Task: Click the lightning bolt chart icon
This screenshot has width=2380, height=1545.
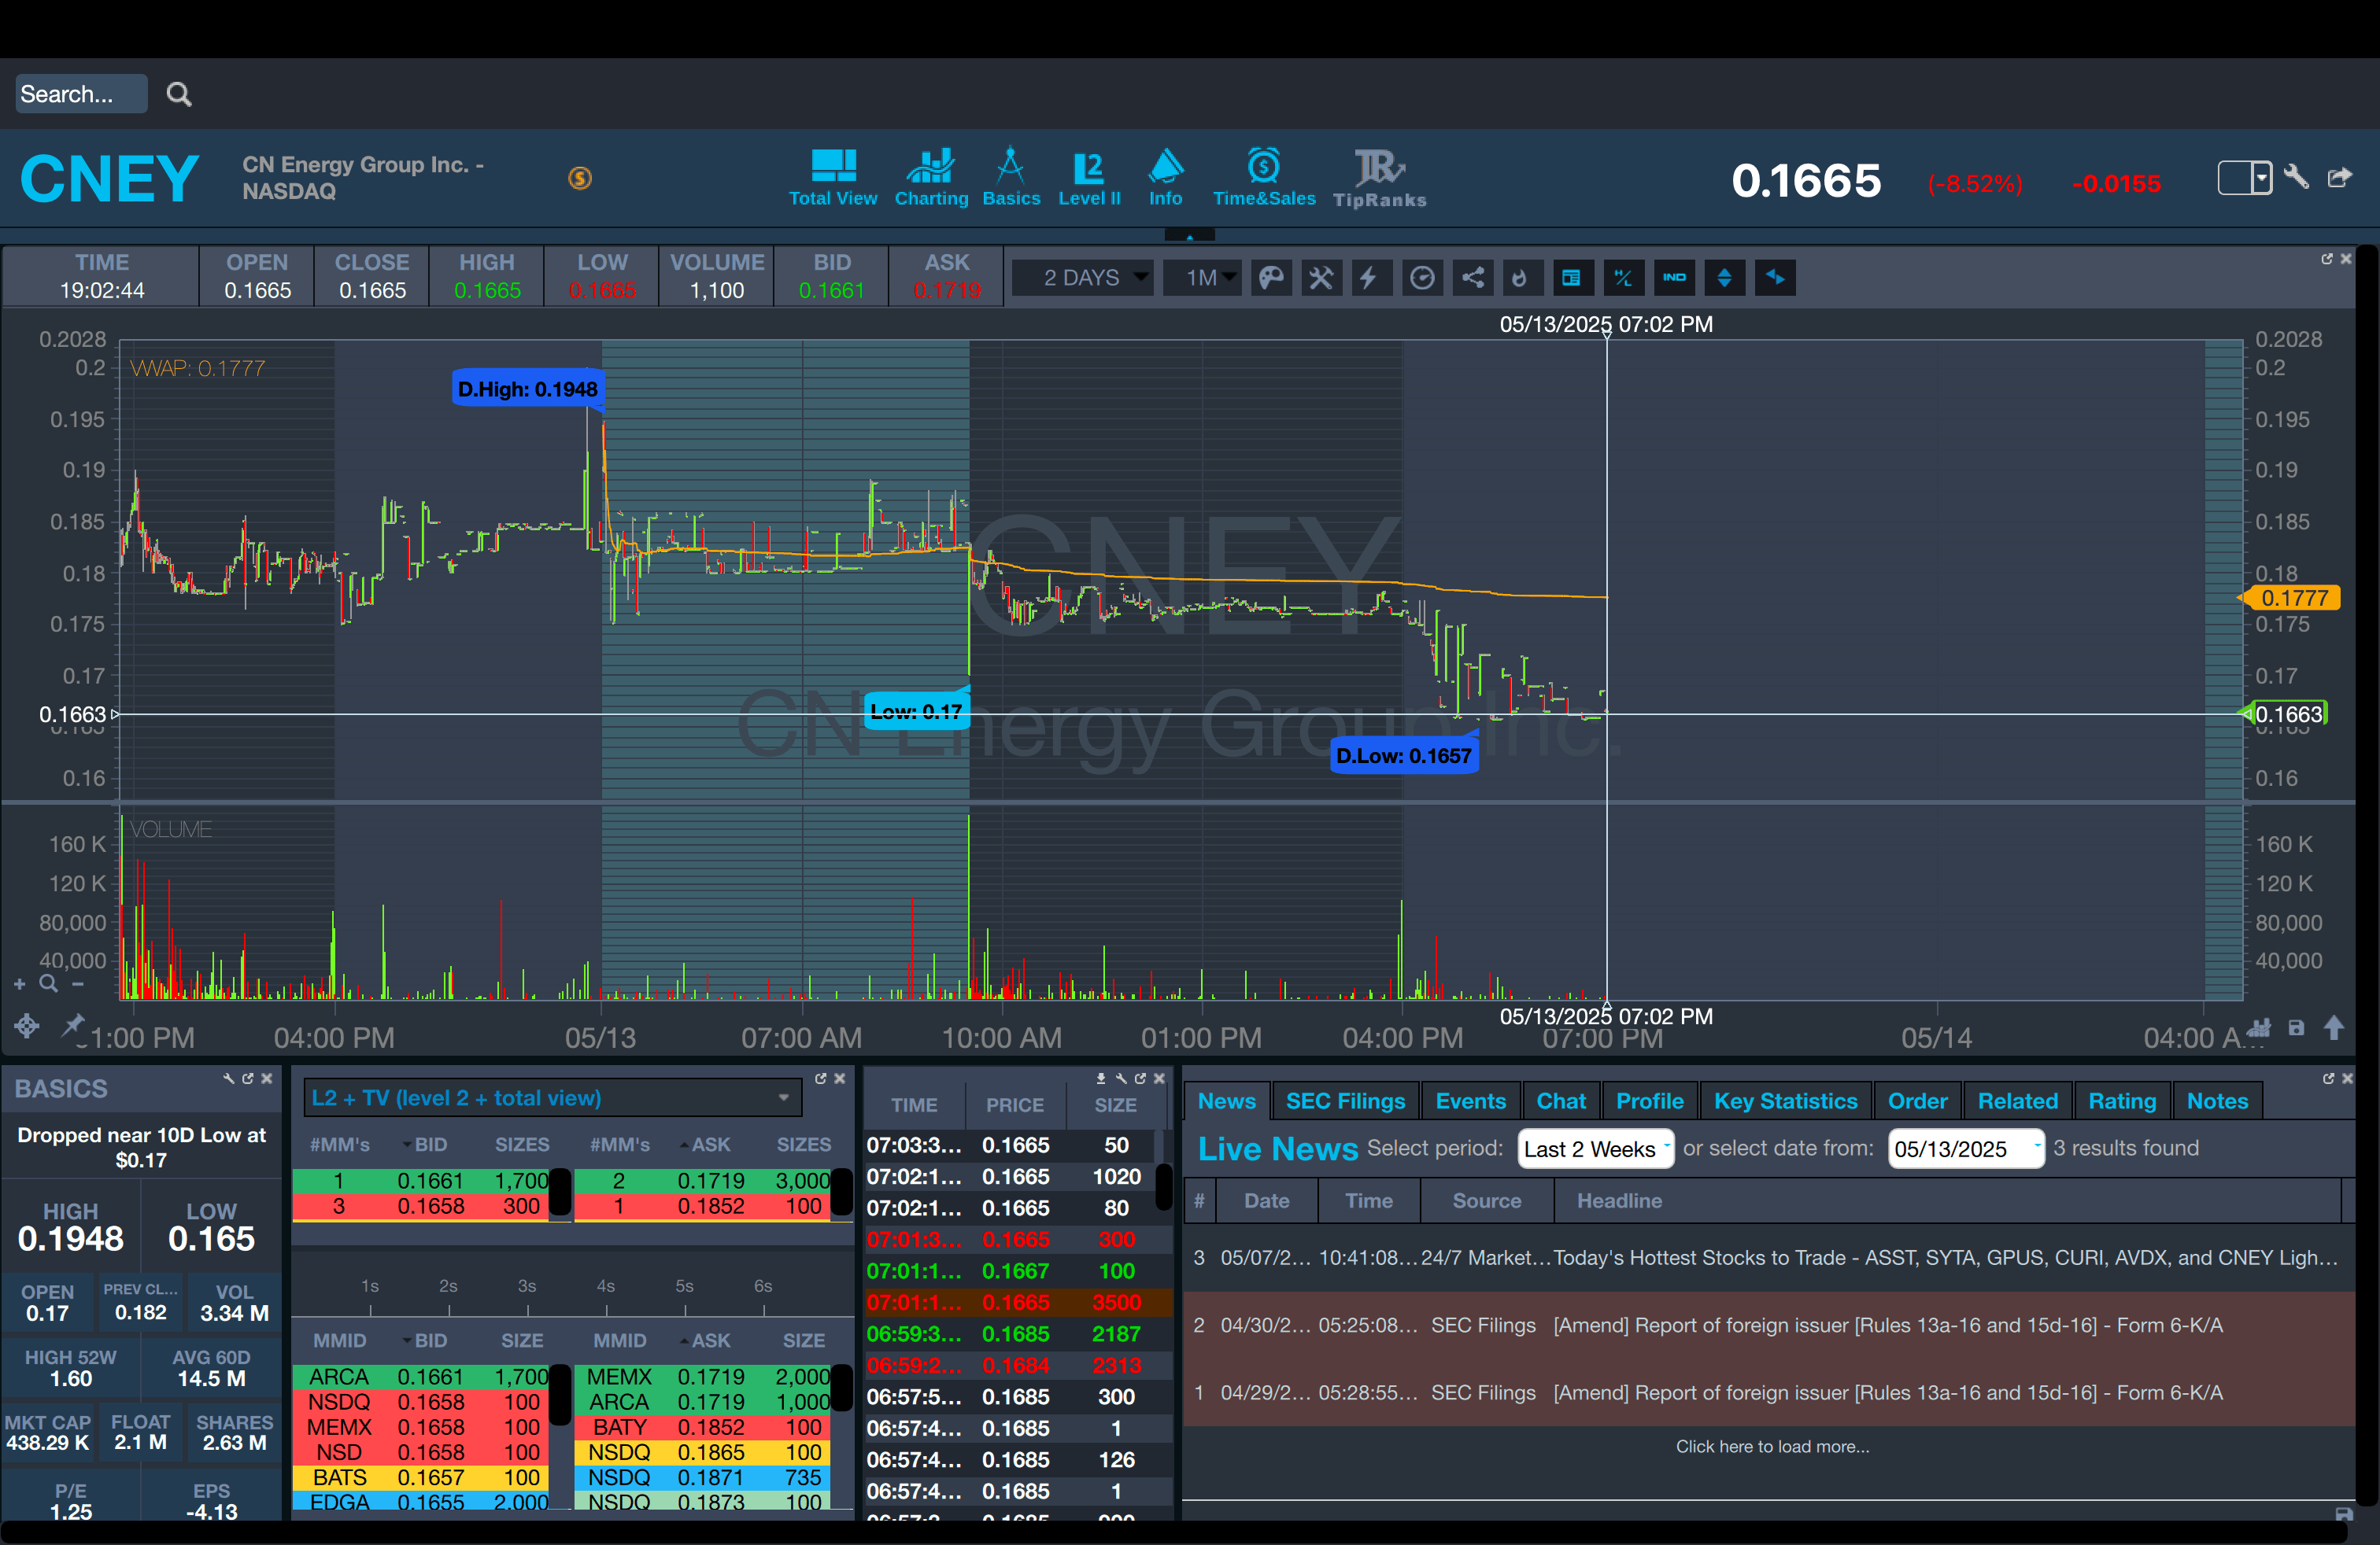Action: [1368, 278]
